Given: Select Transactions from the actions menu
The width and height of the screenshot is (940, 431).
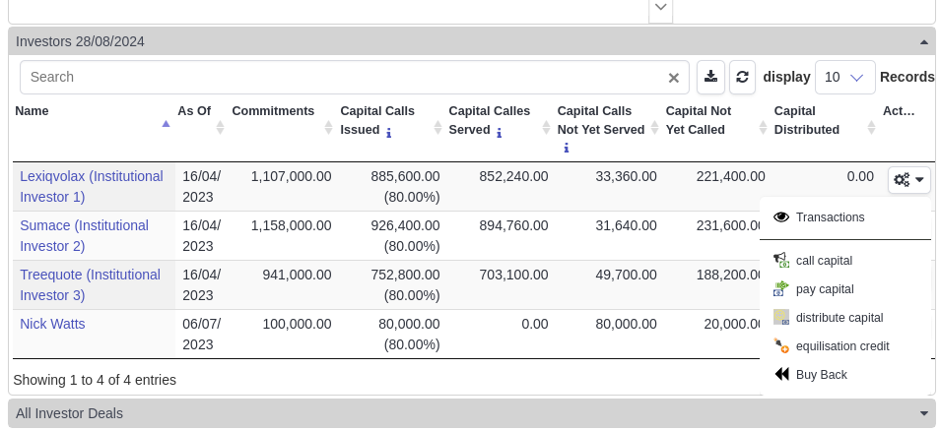Looking at the screenshot, I should (x=830, y=217).
